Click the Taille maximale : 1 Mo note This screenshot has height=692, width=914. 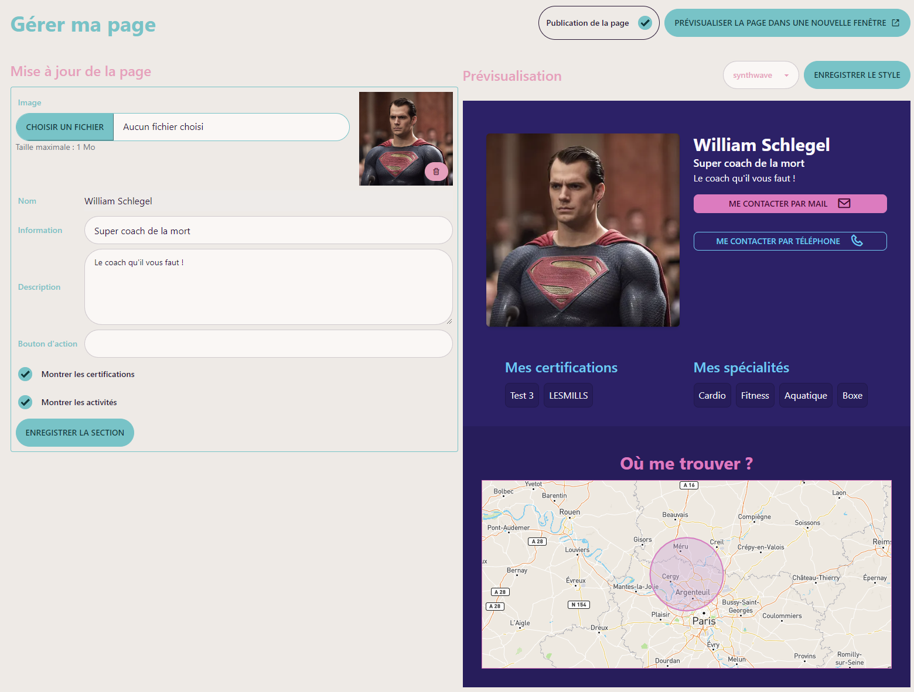(x=55, y=147)
